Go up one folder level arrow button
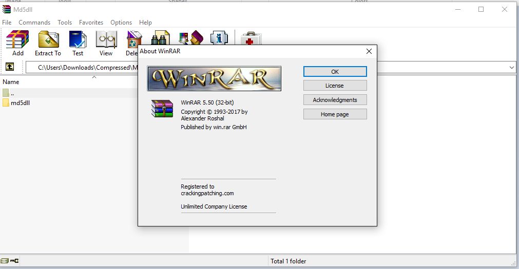 coord(9,67)
